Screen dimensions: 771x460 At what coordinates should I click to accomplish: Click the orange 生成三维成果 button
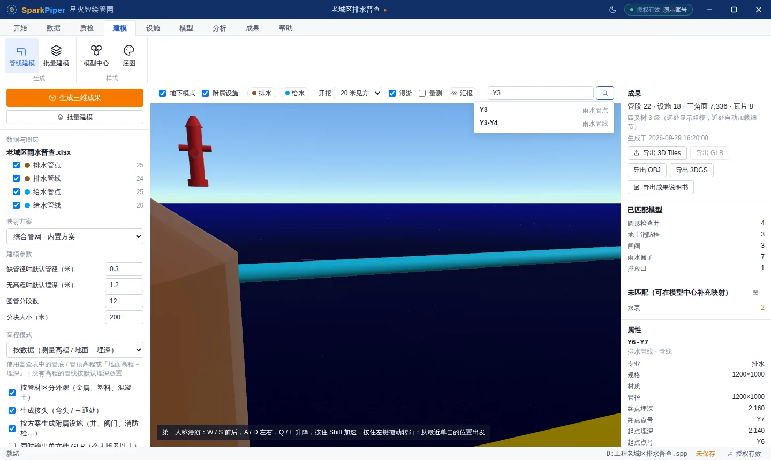point(75,98)
